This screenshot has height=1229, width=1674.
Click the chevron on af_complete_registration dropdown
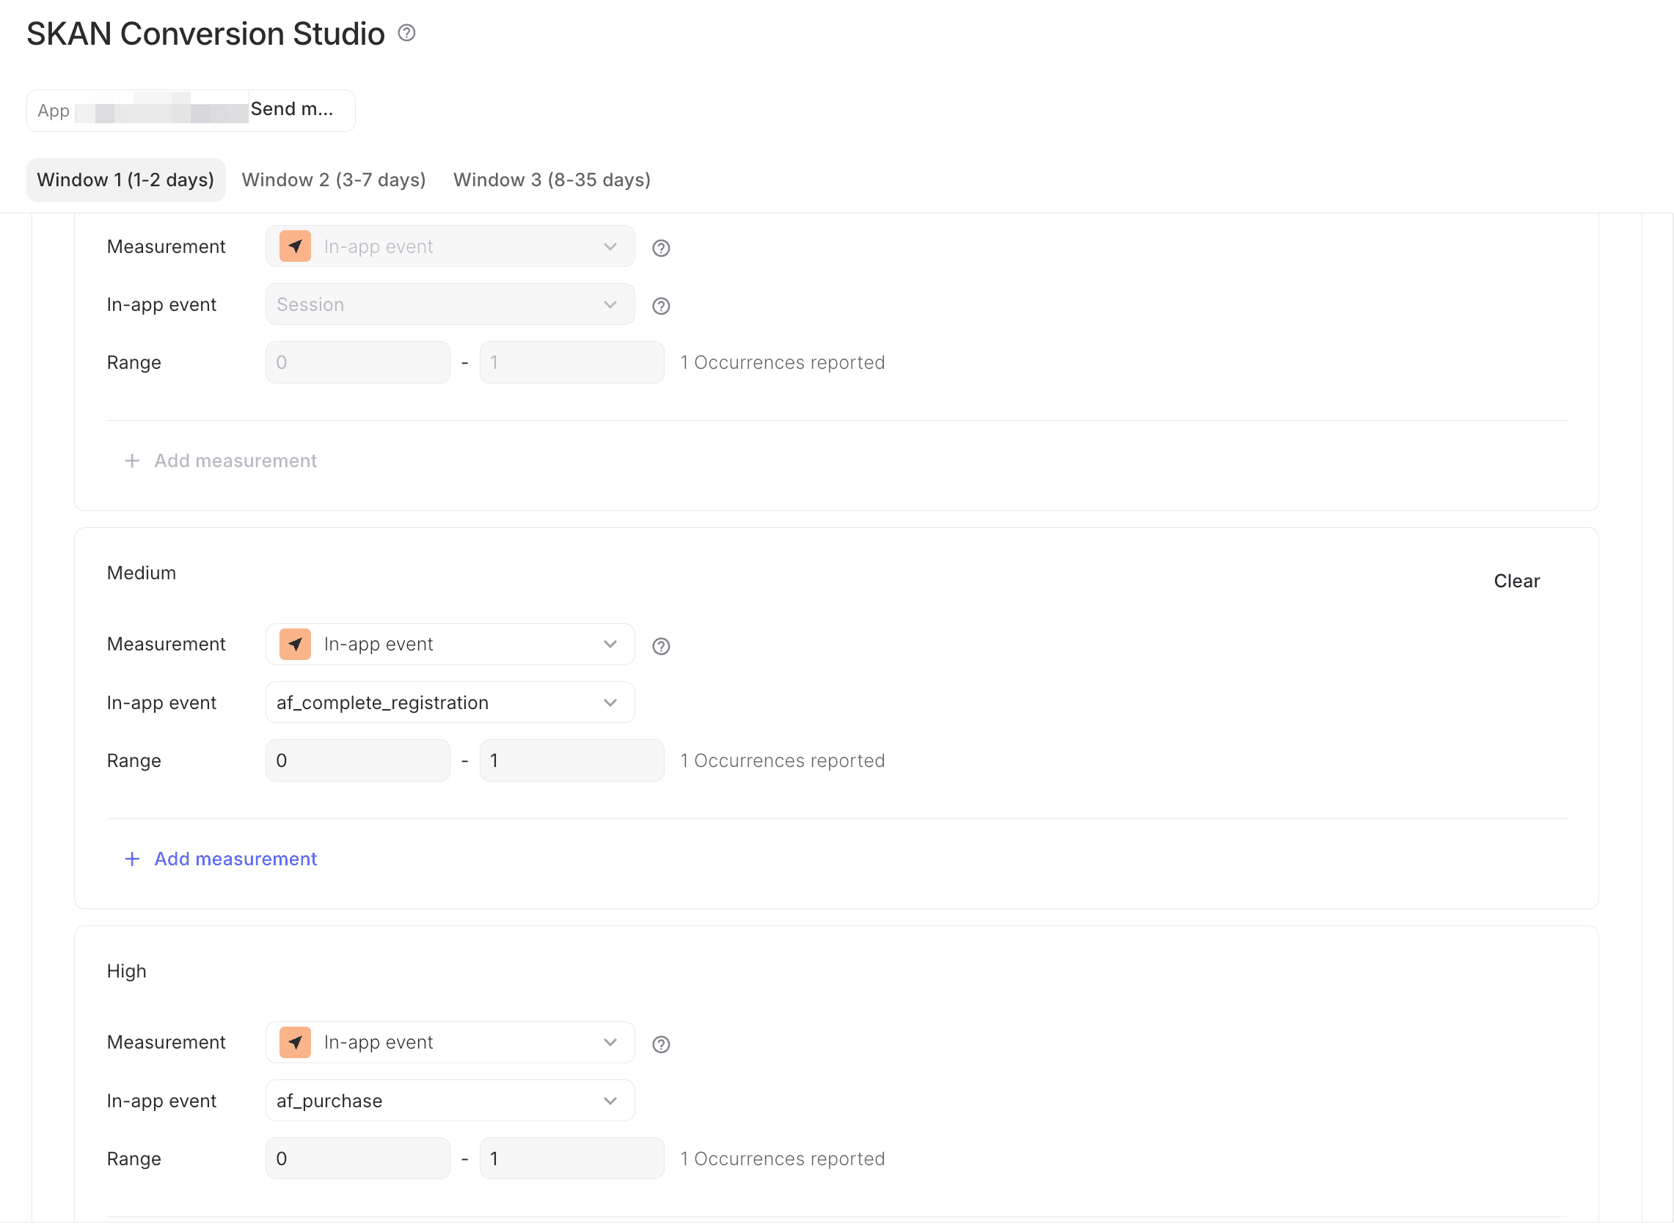pyautogui.click(x=610, y=703)
